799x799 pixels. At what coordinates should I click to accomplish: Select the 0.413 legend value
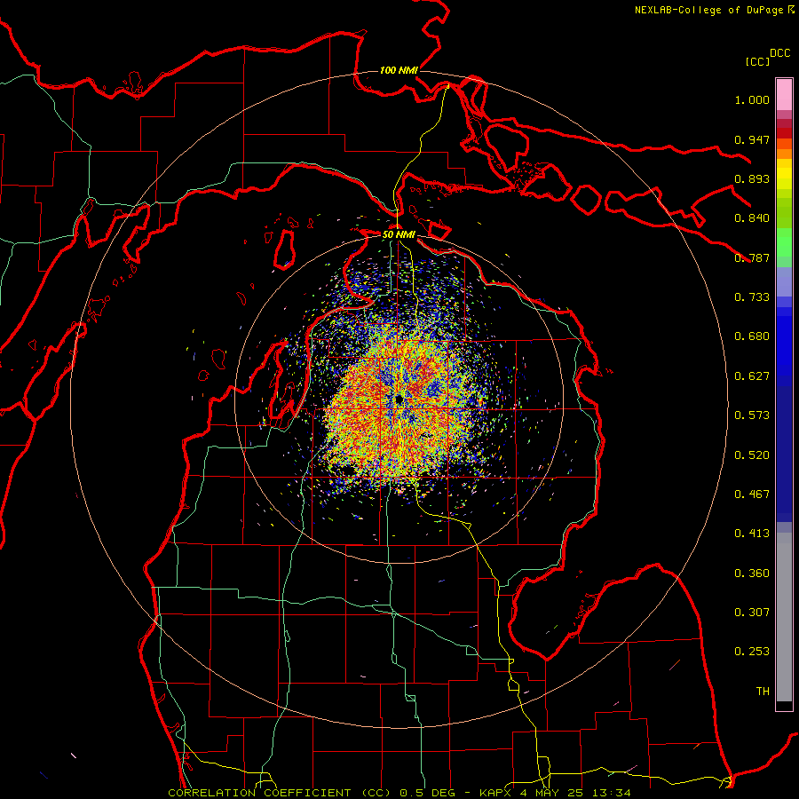[752, 534]
